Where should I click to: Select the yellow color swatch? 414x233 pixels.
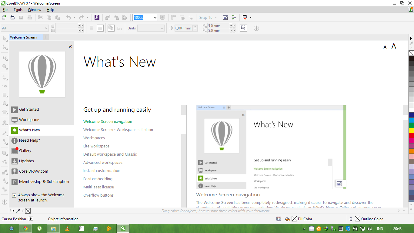[x=411, y=130]
